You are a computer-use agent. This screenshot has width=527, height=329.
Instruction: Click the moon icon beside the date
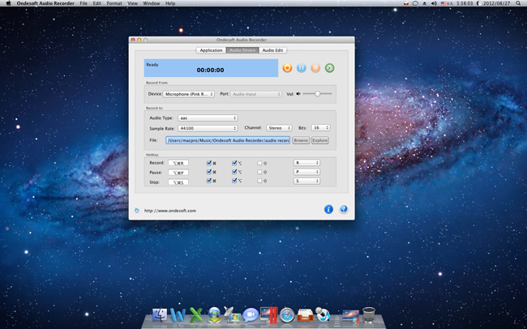pos(479,3)
